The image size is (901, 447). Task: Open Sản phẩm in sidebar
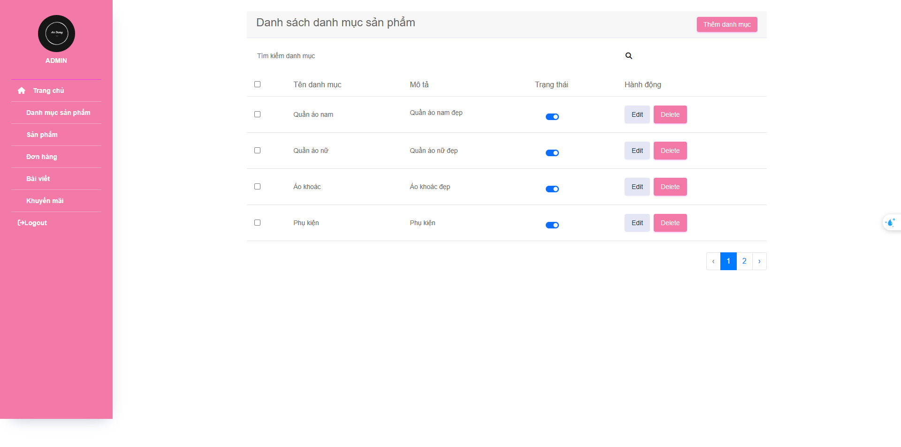point(42,135)
